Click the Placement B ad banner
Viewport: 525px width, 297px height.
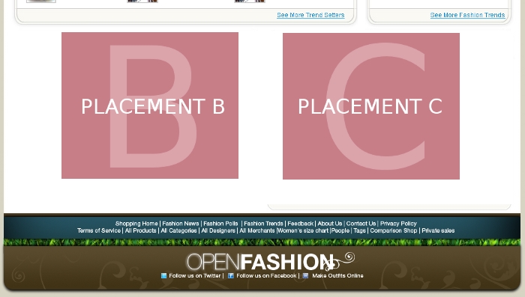pos(150,105)
